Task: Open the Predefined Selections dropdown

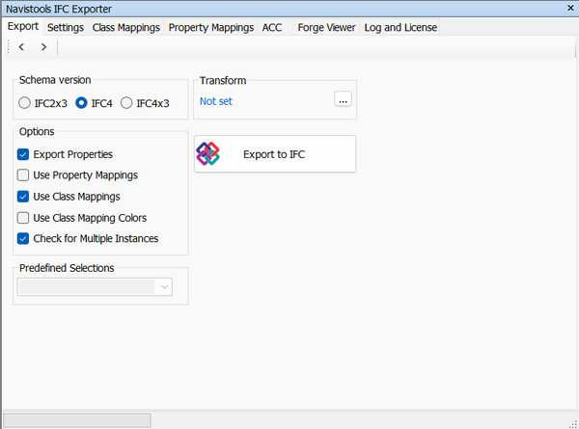Action: (x=95, y=287)
